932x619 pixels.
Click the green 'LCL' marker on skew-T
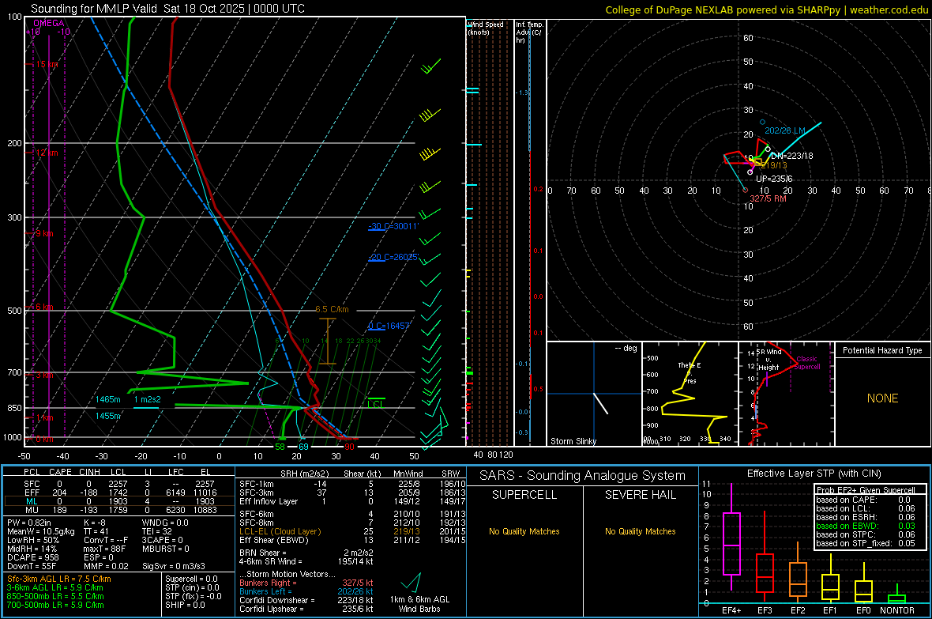(x=376, y=404)
